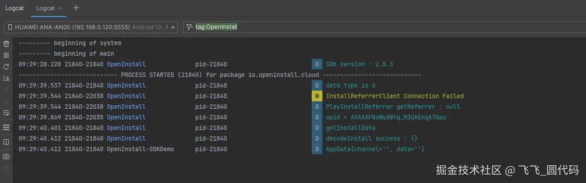Take a device screenshot camera icon
The height and width of the screenshot is (183, 586).
coord(6,156)
